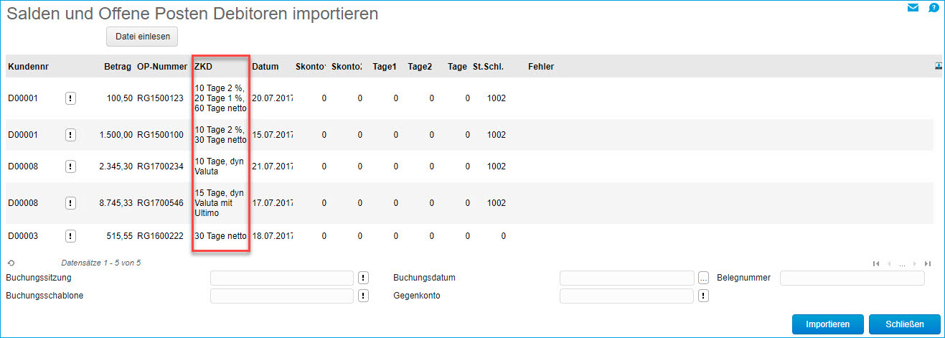Open lookup icon next to Buchungssitzung field
The height and width of the screenshot is (338, 945).
tap(364, 278)
